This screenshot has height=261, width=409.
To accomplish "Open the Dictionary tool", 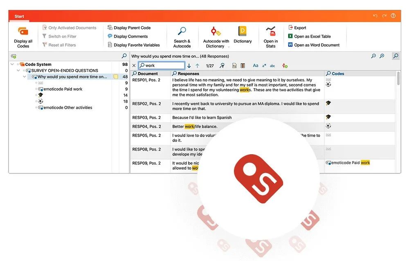I will 243,35.
